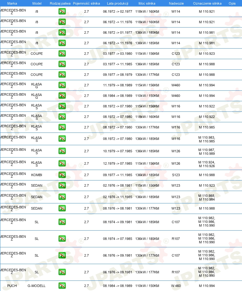Click the Pojemność silnika column header
Screen dimensions: 242x291
tap(86, 3)
